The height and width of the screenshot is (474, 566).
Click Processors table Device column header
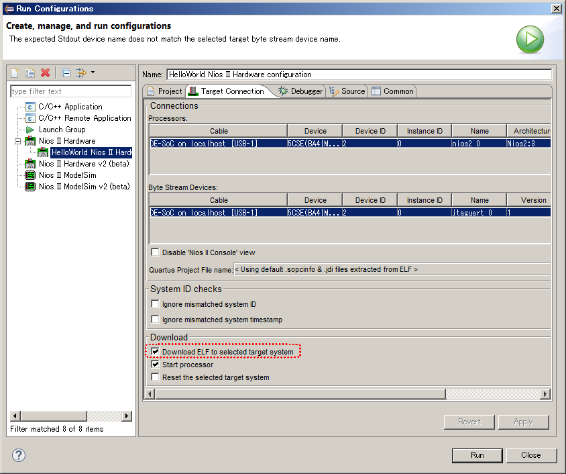(x=315, y=131)
